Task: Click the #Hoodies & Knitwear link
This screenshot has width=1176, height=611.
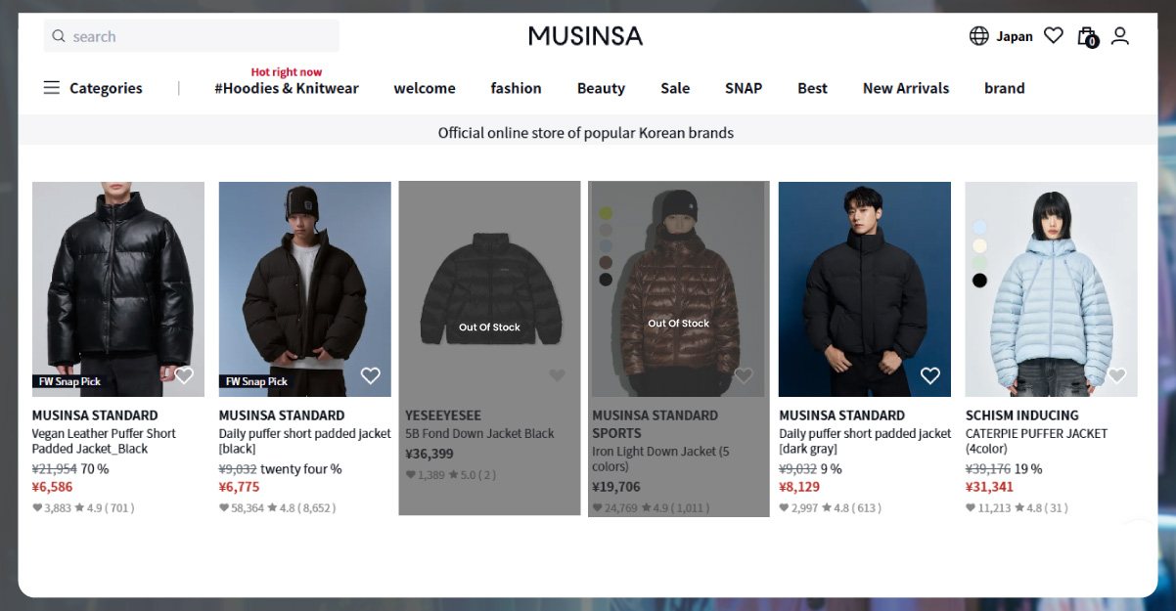Action: pos(287,88)
